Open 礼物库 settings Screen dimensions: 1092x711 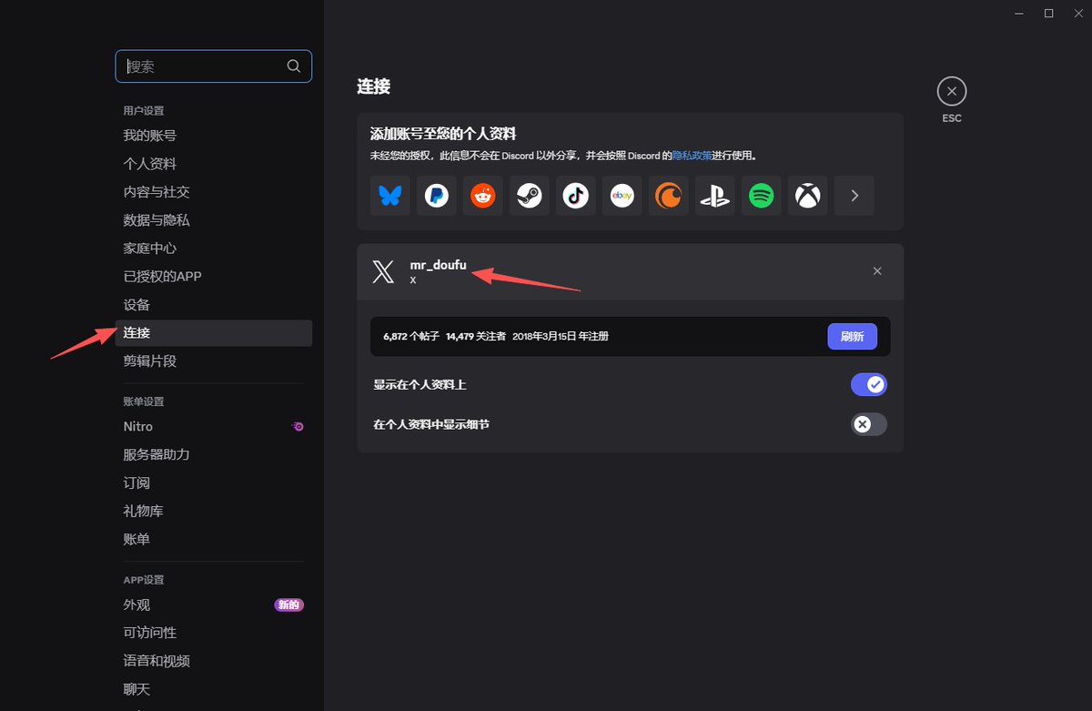(214, 511)
